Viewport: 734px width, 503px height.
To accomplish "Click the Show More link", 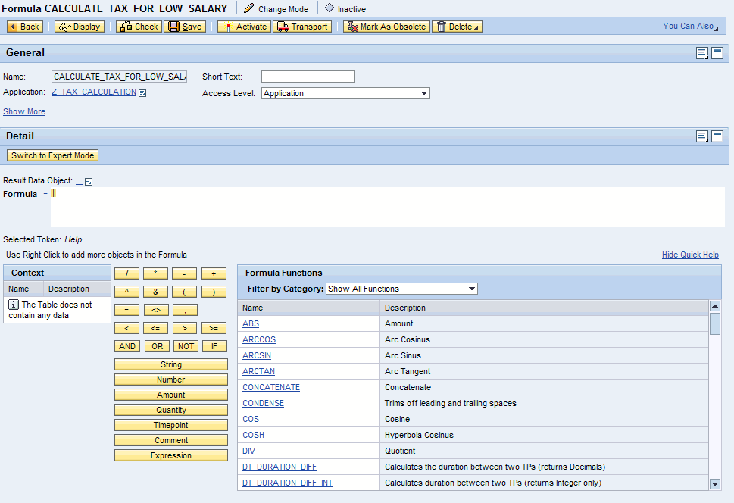I will point(24,111).
